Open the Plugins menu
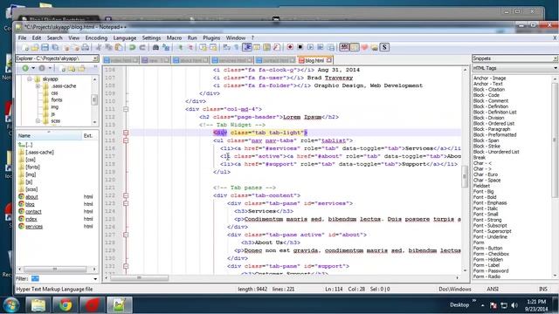Image resolution: width=559 pixels, height=314 pixels. 211,38
